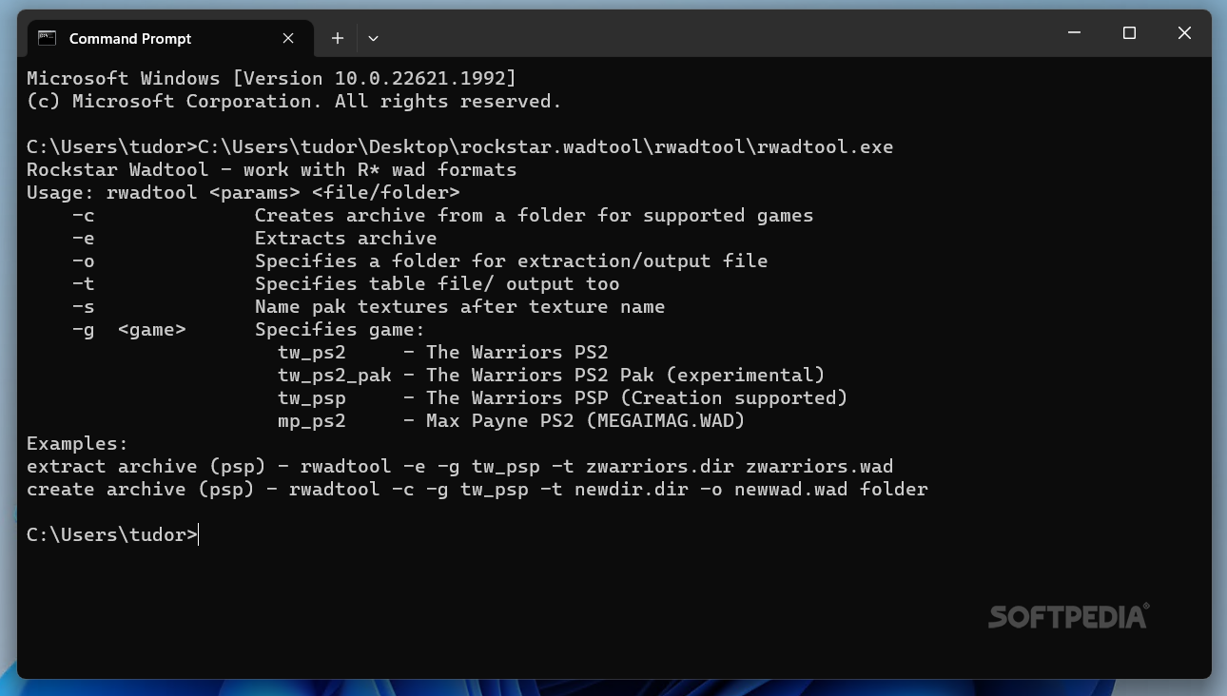1227x696 pixels.
Task: Click the final 'C:\Users\tudor>' prompt
Action: pyautogui.click(x=111, y=534)
